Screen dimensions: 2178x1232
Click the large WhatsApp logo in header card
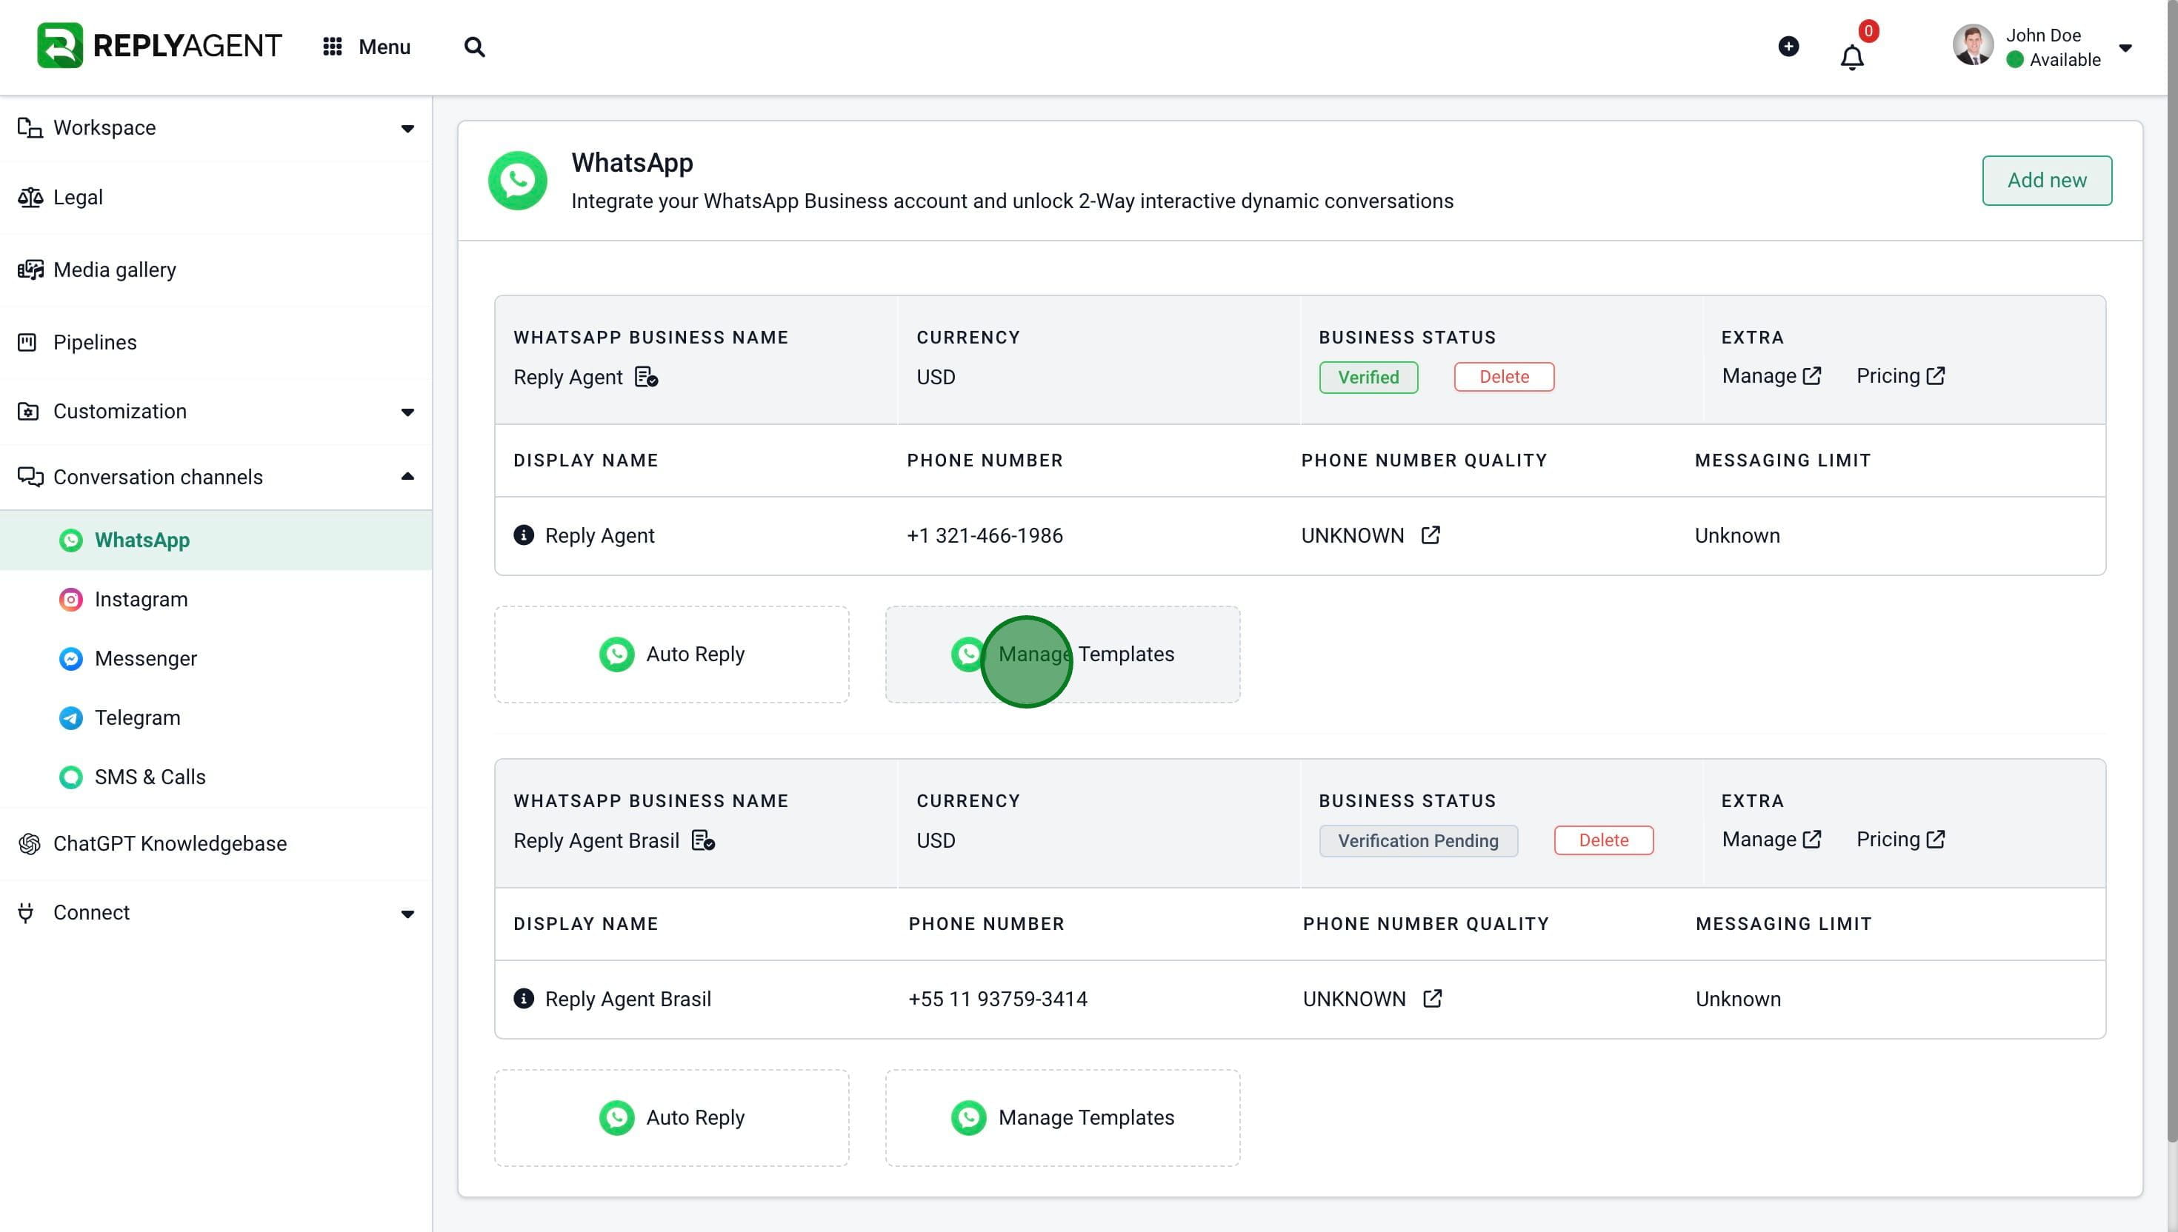click(517, 180)
